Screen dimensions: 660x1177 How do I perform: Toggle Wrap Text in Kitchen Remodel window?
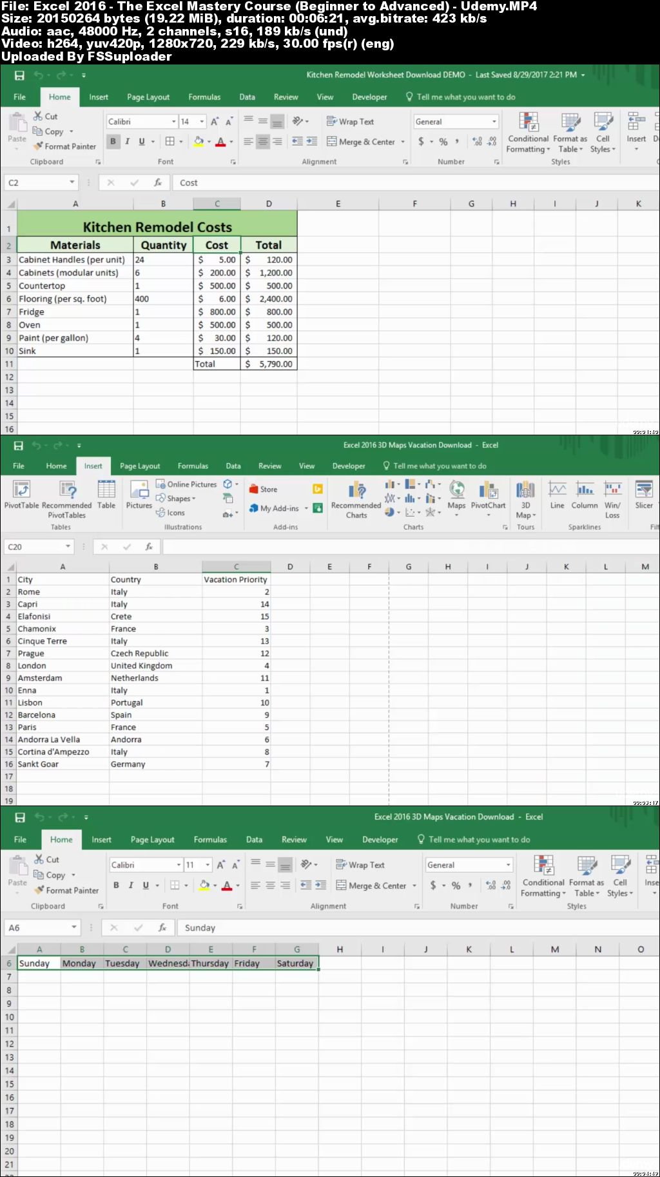(x=350, y=121)
